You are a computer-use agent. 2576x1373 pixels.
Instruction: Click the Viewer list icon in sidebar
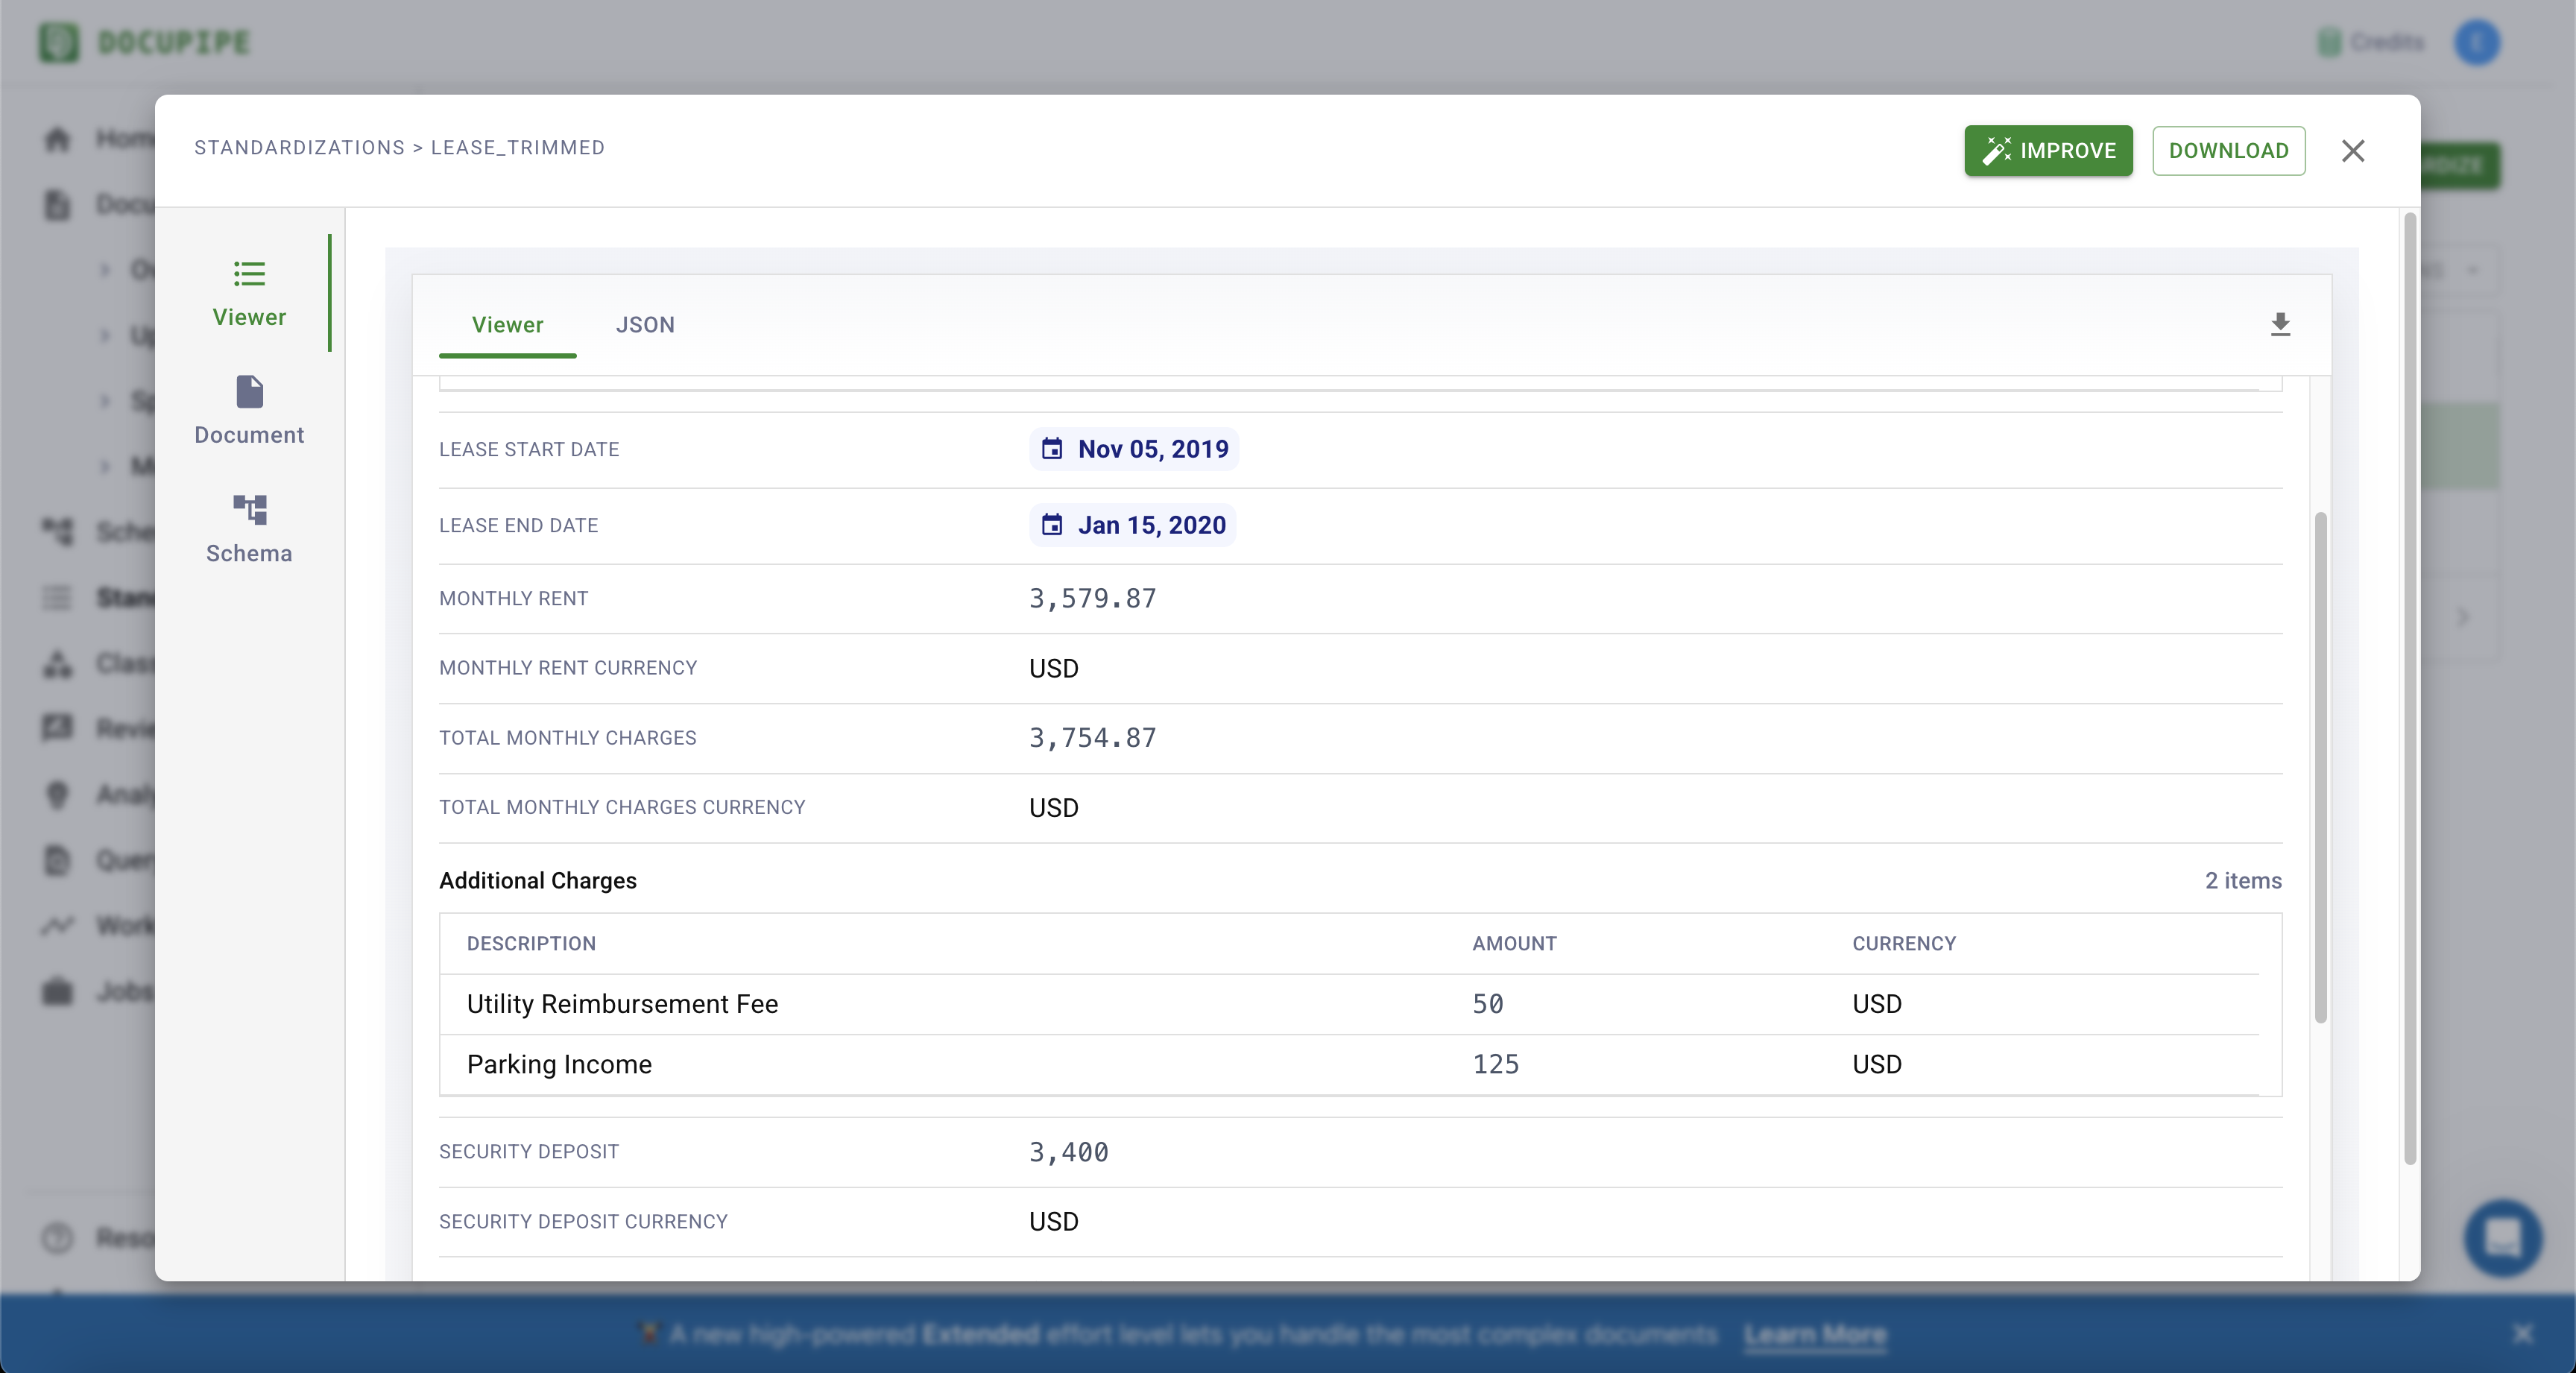(249, 273)
